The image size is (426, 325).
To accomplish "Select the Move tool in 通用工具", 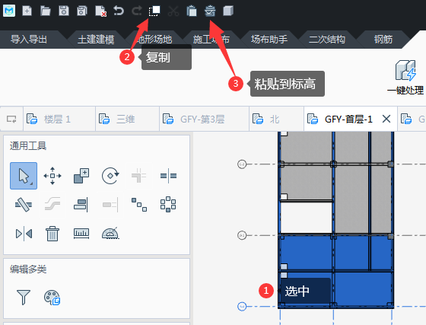I will pyautogui.click(x=52, y=176).
